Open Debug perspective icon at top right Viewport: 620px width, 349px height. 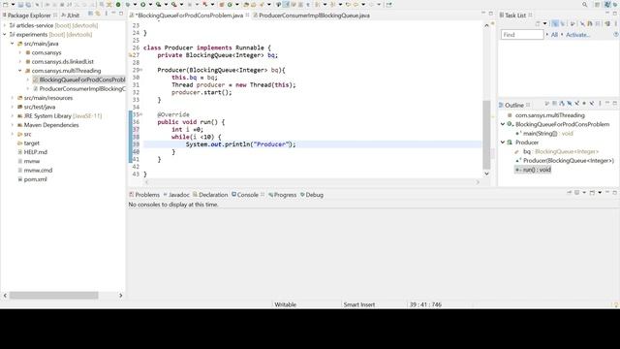click(x=615, y=4)
